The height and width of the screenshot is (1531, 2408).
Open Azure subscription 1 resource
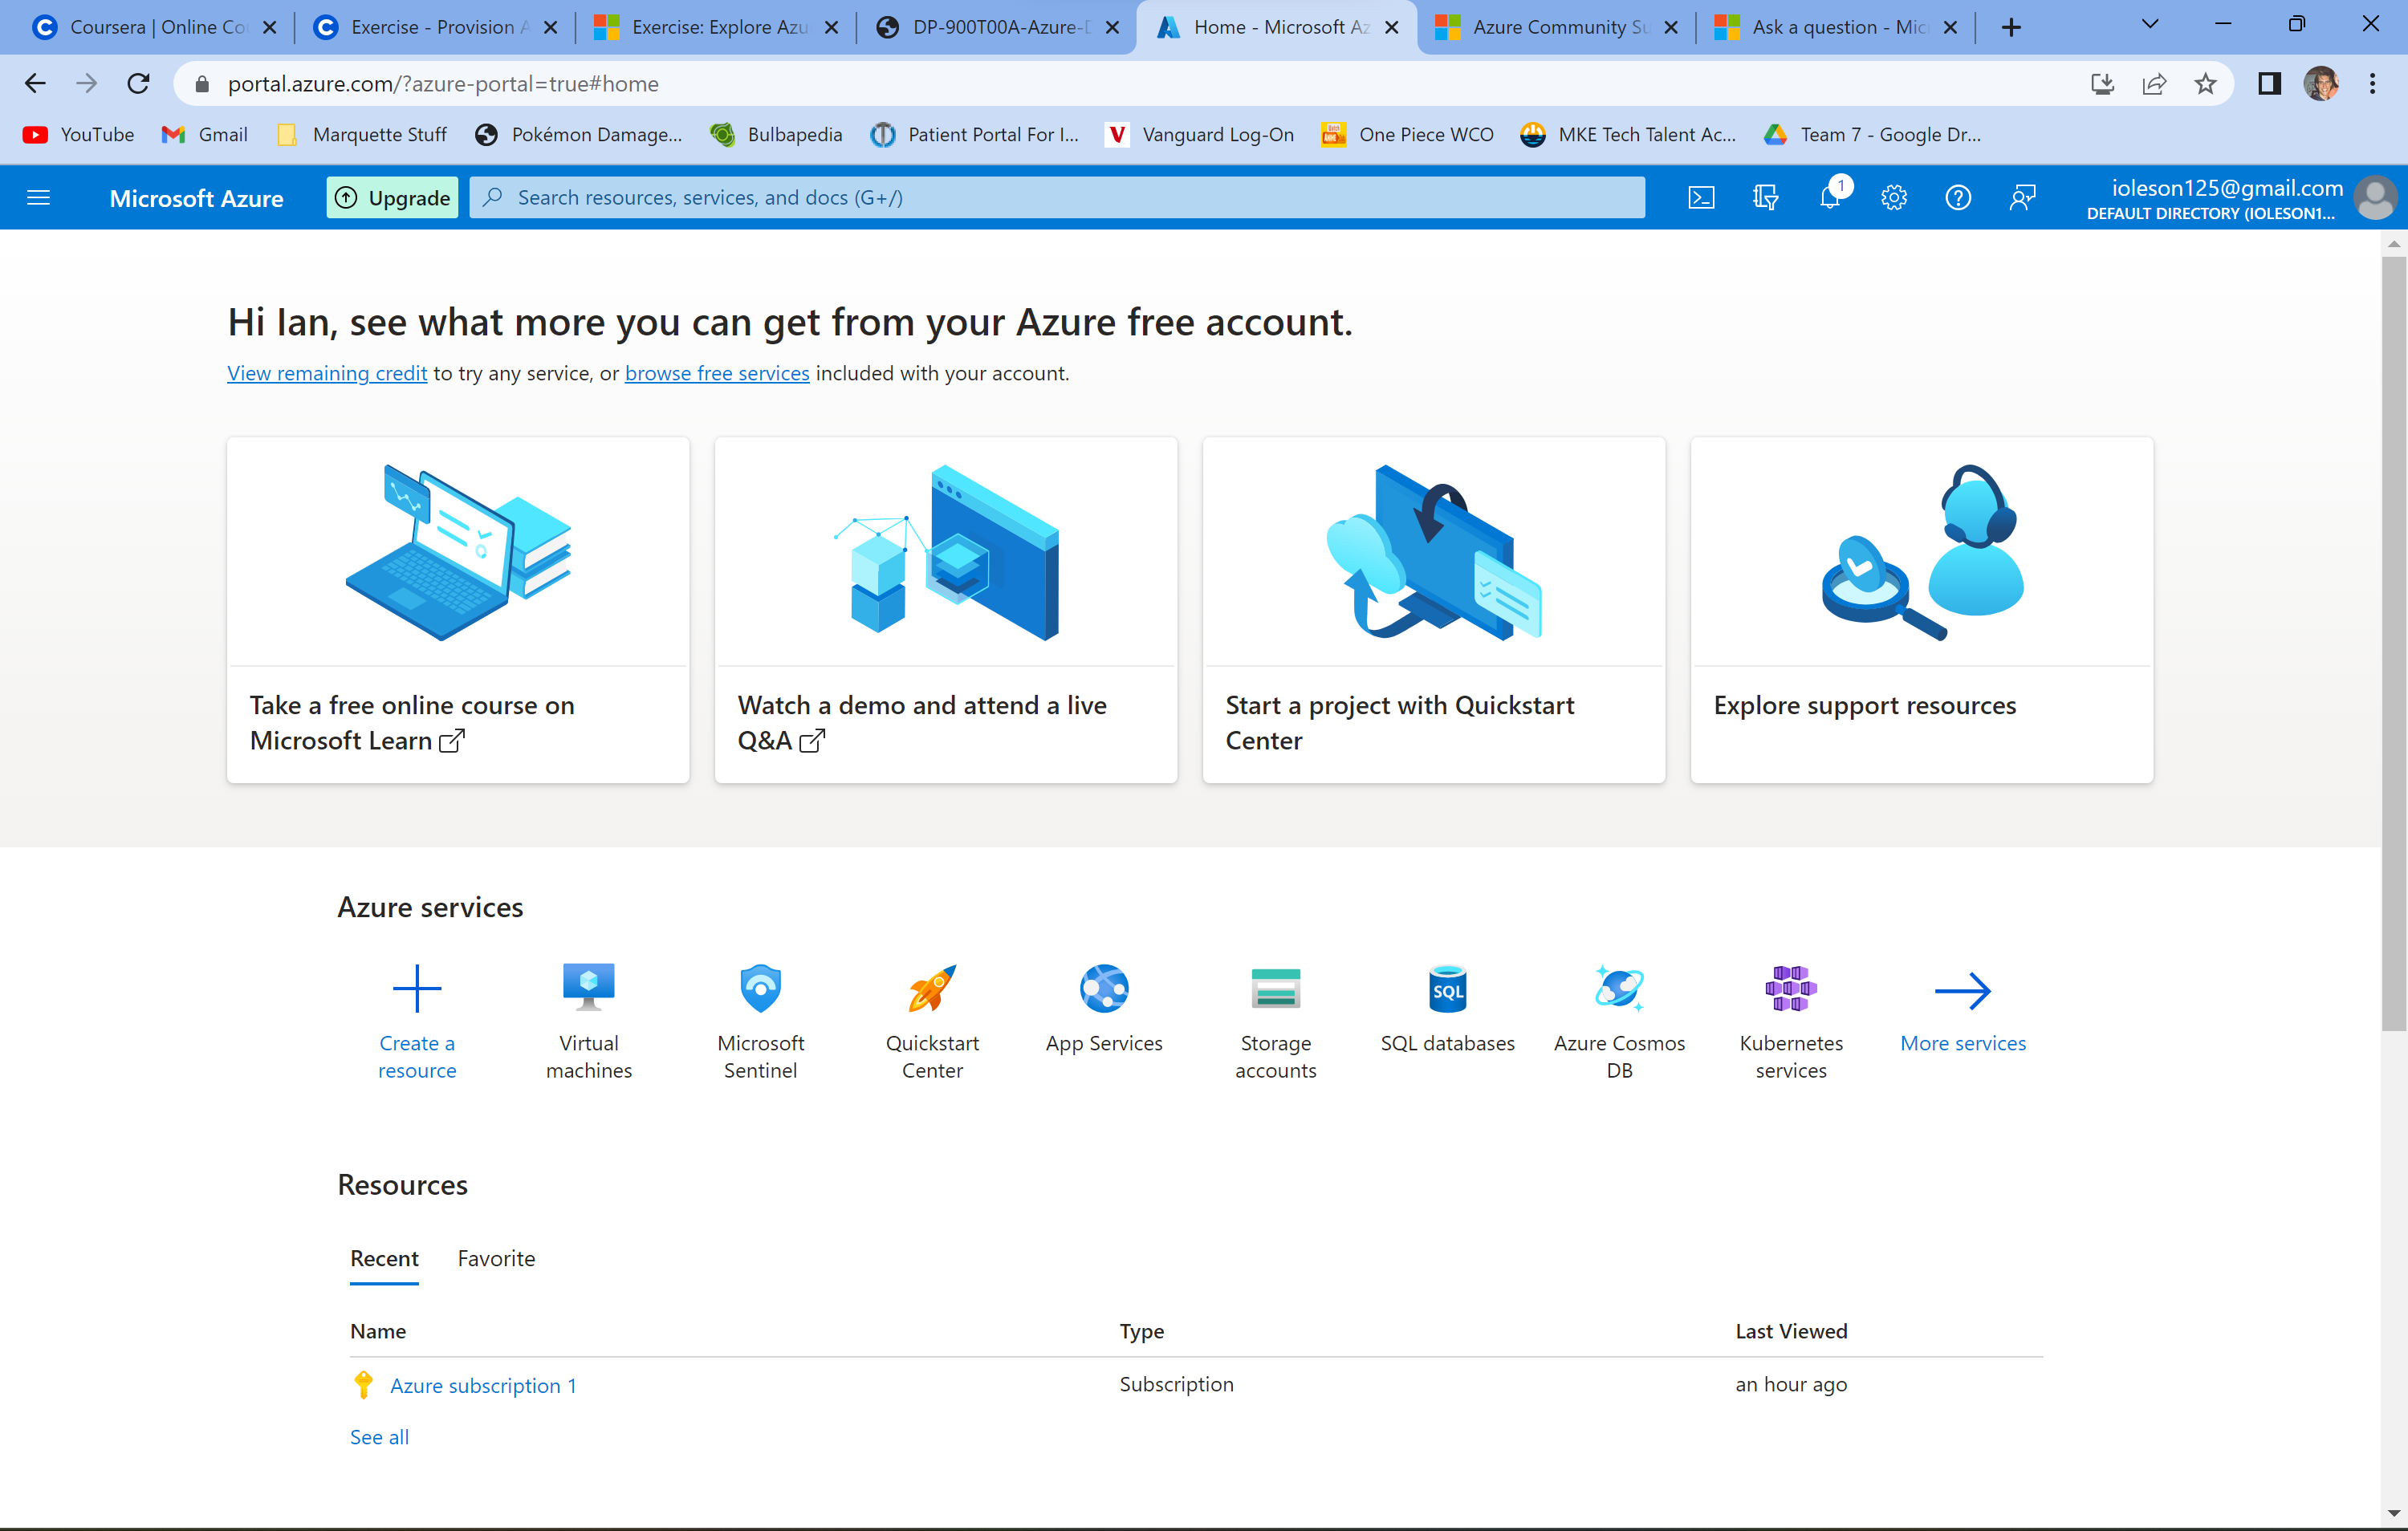(483, 1385)
